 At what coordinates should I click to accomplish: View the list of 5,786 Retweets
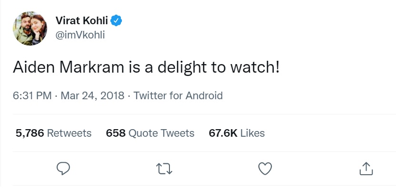53,133
